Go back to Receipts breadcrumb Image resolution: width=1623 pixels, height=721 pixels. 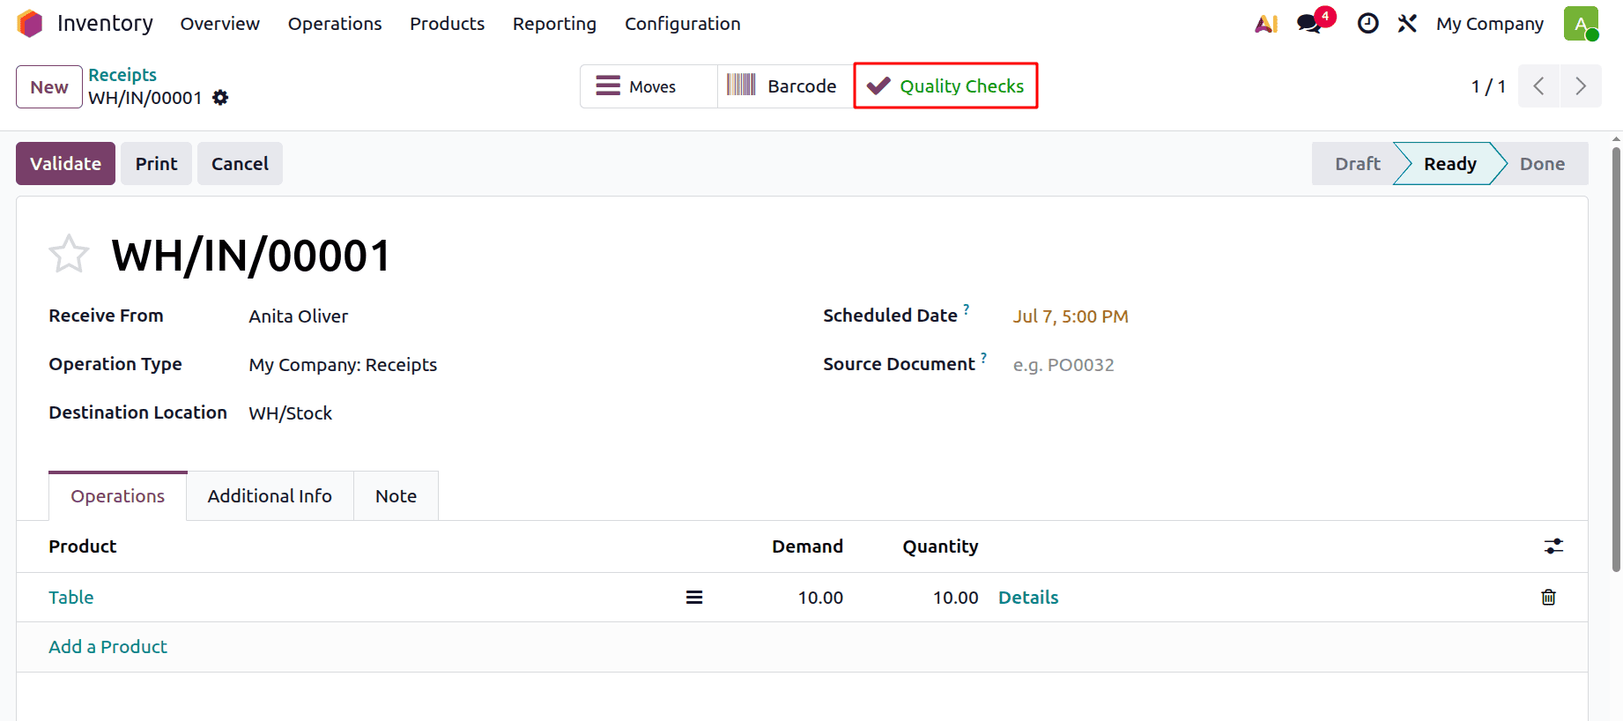coord(122,75)
